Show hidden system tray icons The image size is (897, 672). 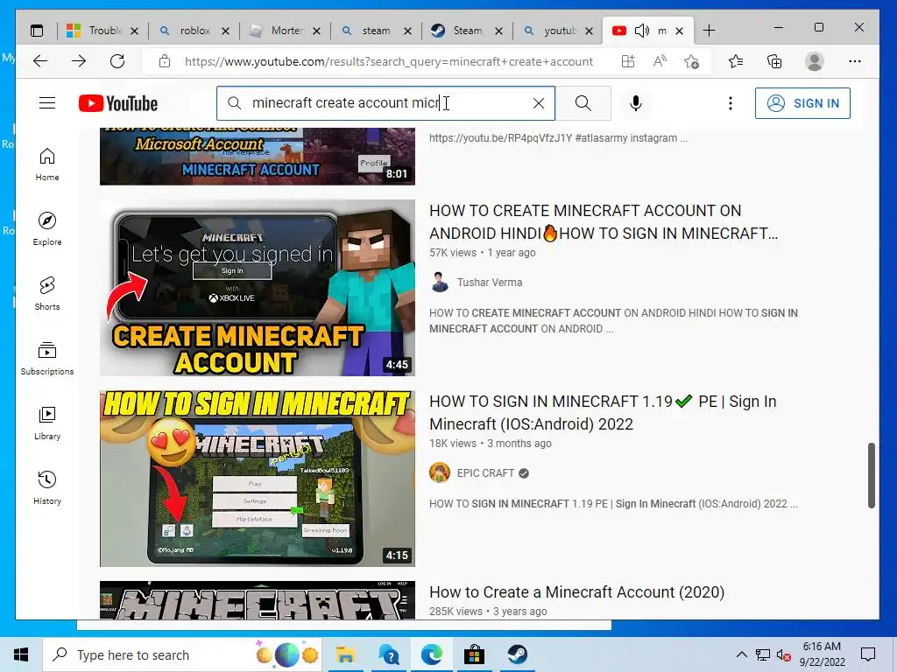click(741, 654)
